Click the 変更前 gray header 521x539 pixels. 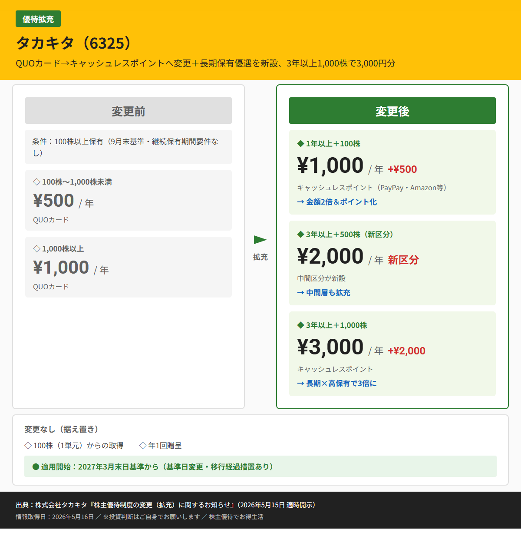pyautogui.click(x=129, y=111)
